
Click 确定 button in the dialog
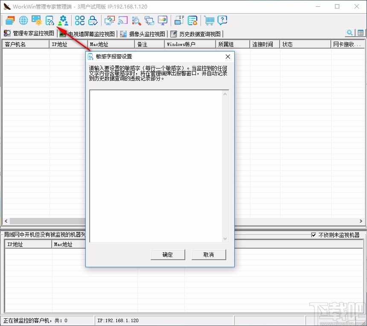coord(168,255)
